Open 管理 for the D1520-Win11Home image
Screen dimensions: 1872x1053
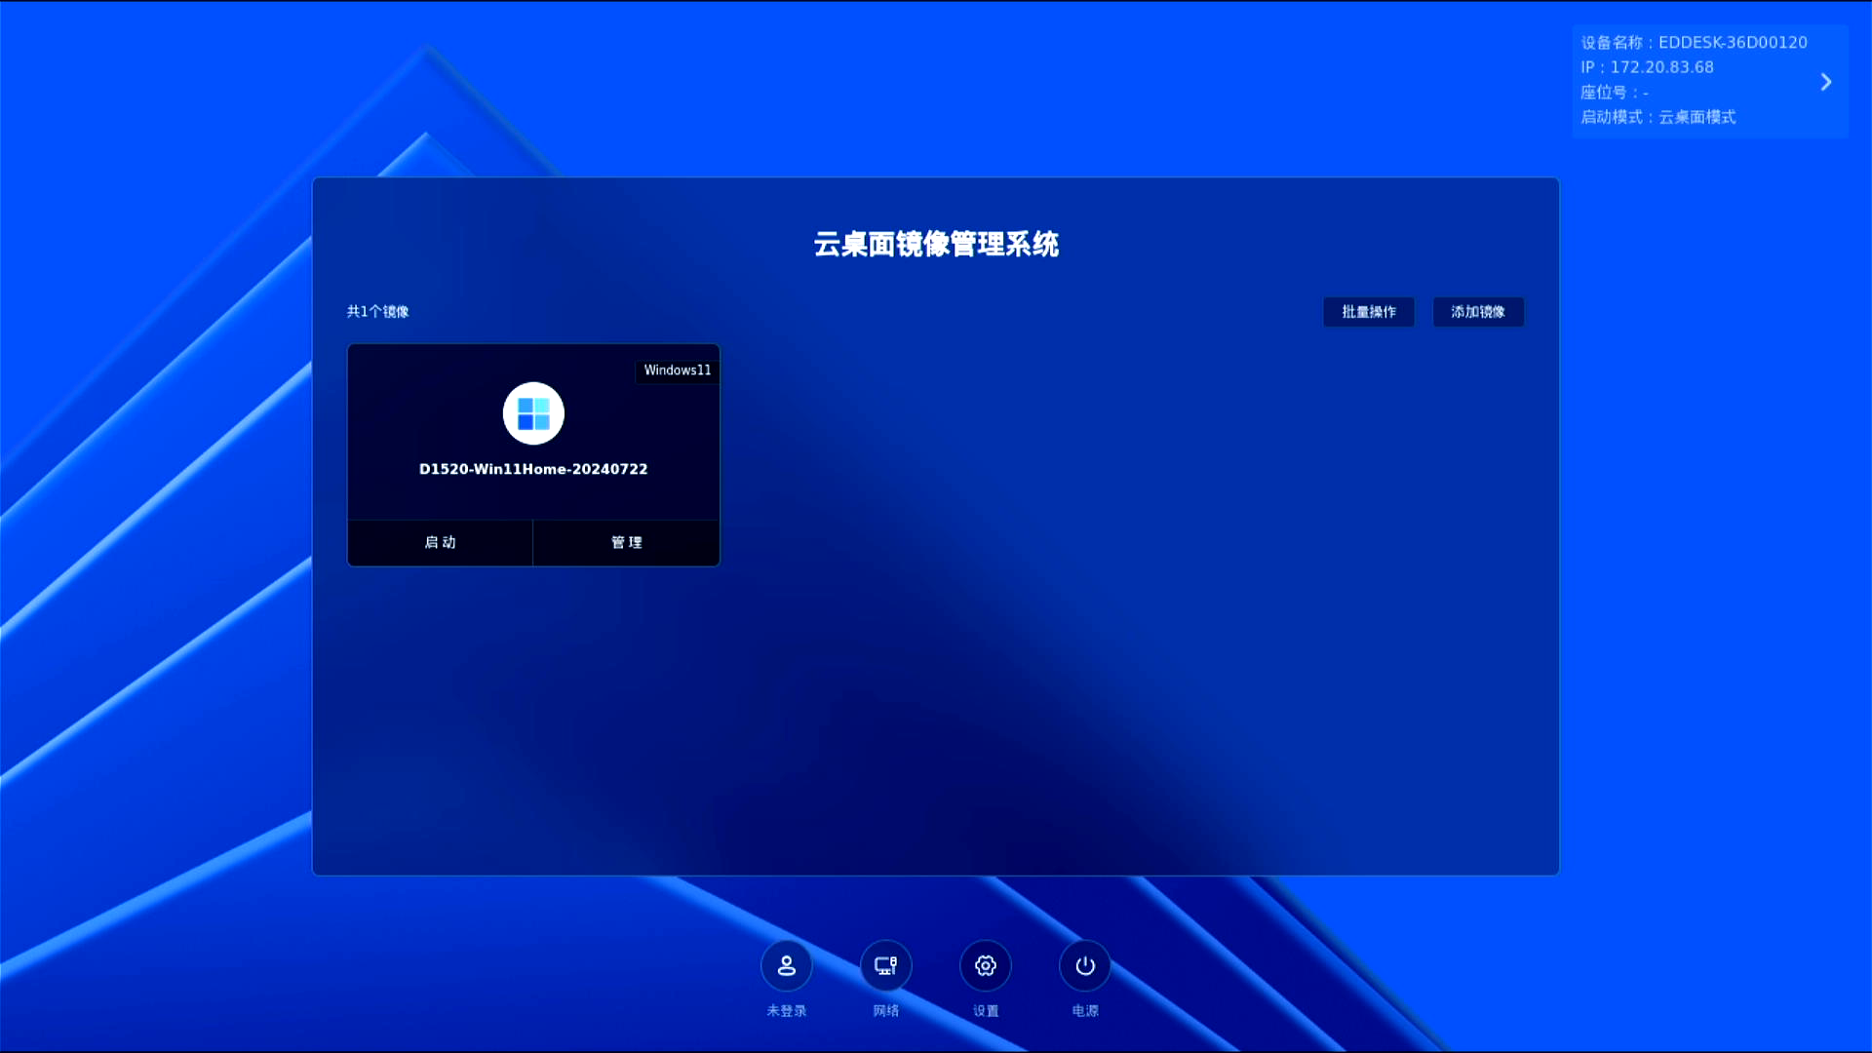pos(626,542)
